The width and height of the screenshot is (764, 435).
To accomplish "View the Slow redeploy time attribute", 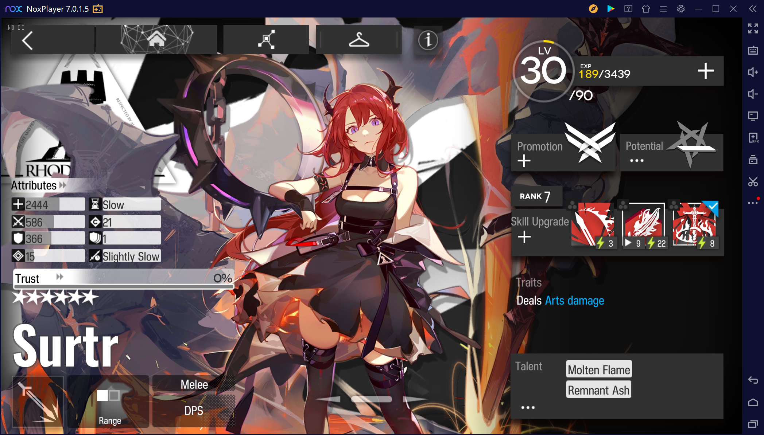I will click(124, 204).
